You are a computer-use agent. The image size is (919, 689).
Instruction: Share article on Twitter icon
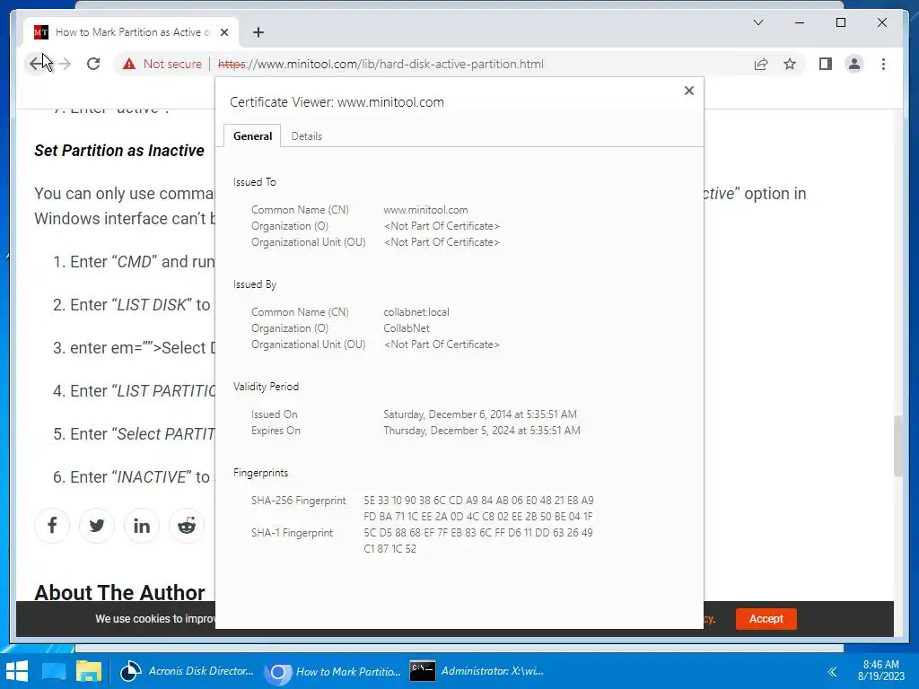(x=97, y=526)
